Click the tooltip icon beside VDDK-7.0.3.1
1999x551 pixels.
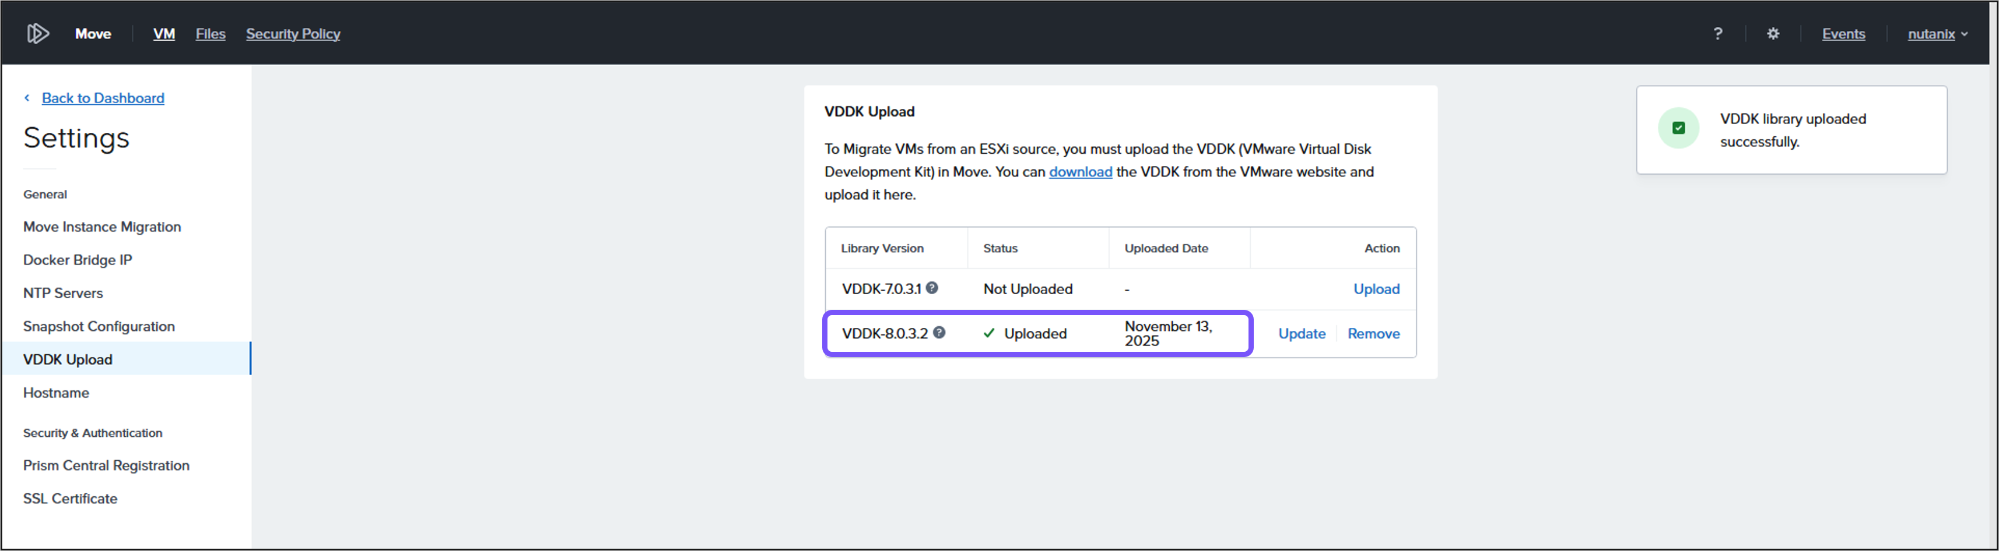coord(932,288)
